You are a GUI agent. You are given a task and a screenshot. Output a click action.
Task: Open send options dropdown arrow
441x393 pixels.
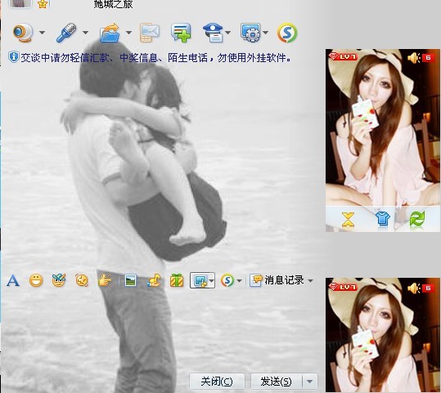(310, 382)
